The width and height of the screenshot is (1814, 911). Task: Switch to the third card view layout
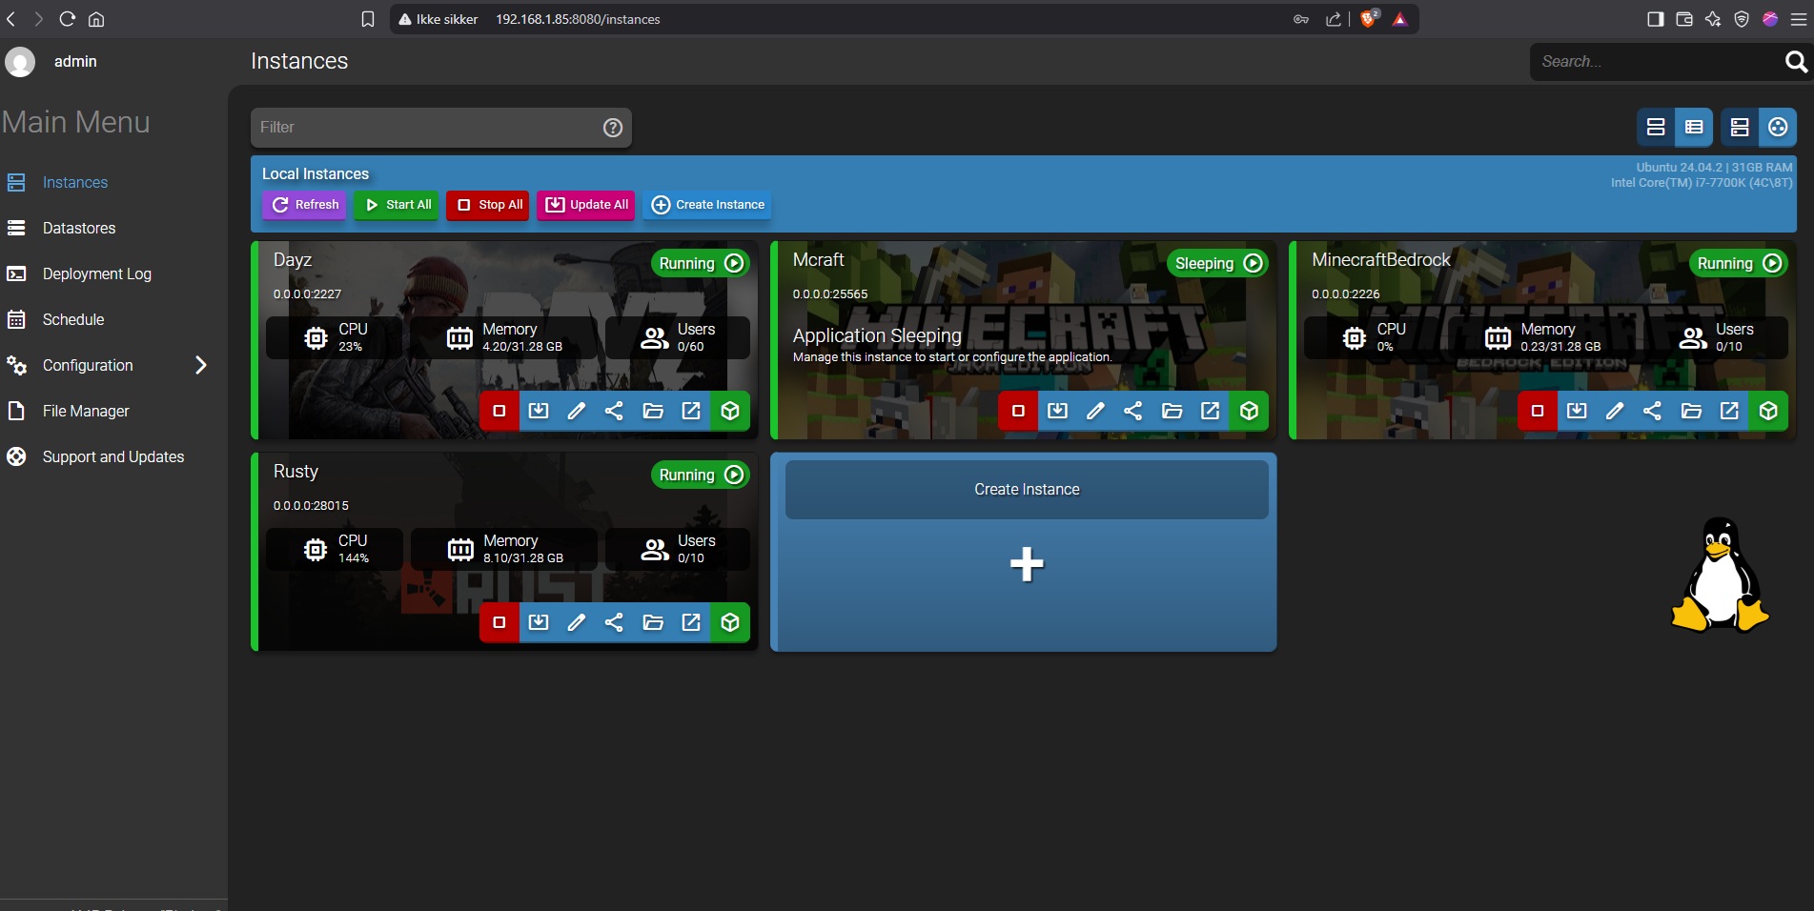pos(1740,127)
